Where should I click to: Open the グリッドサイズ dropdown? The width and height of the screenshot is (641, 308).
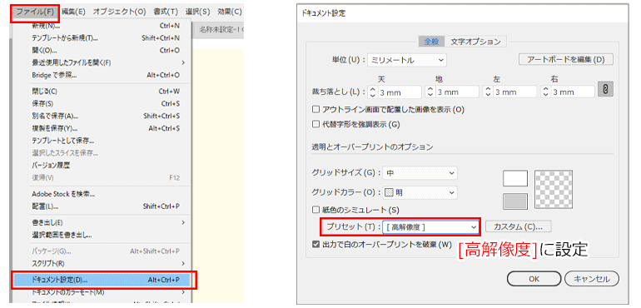coord(420,173)
